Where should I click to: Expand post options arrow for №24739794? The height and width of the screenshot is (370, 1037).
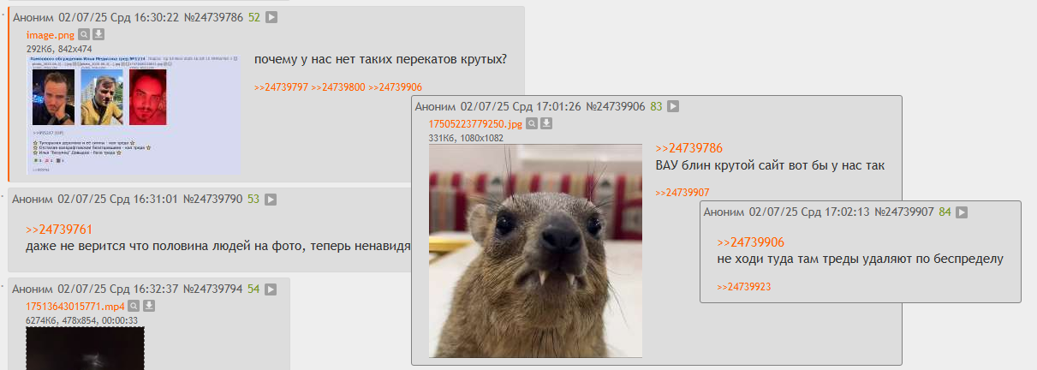pos(271,289)
